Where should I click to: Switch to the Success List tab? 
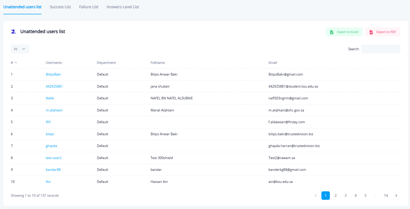coord(60,7)
